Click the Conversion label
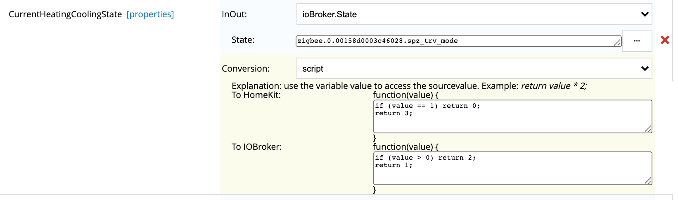 click(246, 69)
